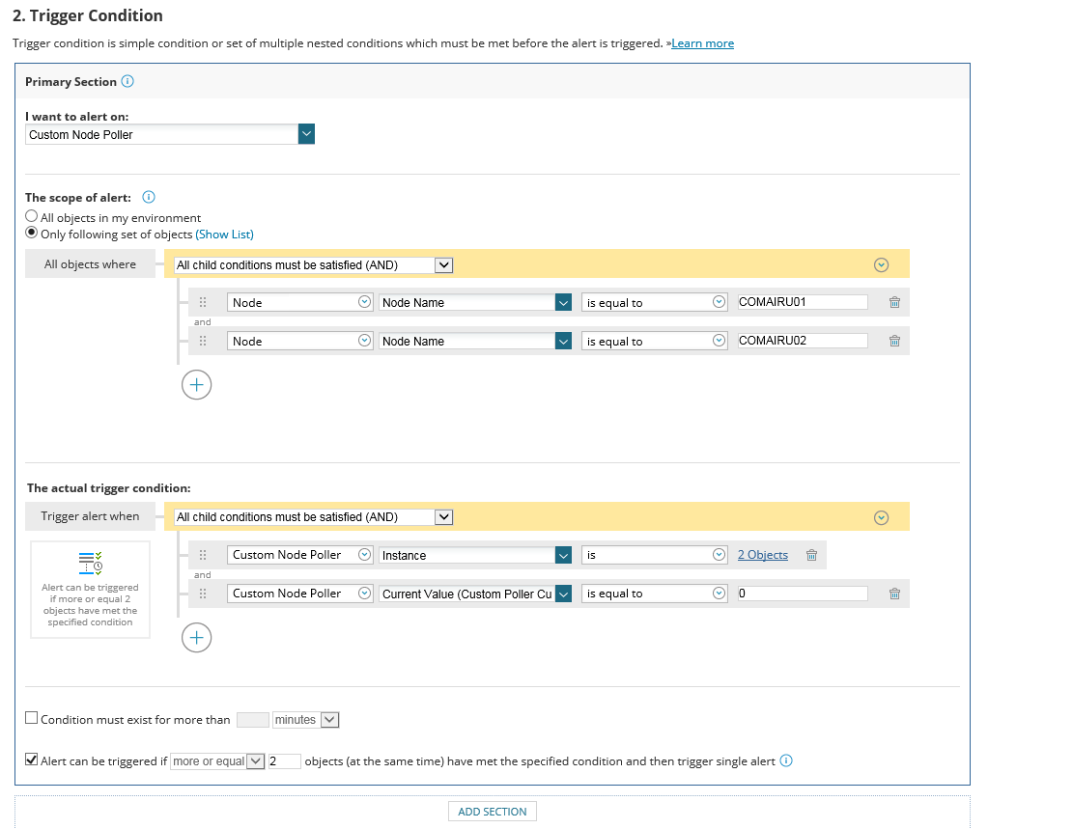Open the minutes time unit dropdown
The image size is (1073, 829).
[328, 719]
